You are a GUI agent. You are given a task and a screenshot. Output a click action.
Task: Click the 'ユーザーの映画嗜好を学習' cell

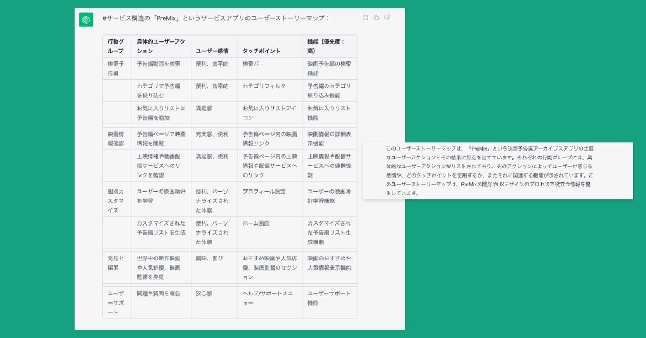(x=161, y=201)
